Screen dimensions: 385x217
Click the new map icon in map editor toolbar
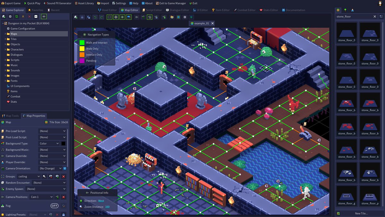point(76,17)
